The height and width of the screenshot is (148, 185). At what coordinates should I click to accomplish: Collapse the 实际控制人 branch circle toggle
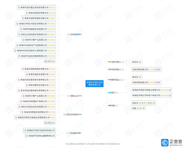pyautogui.click(x=123, y=69)
